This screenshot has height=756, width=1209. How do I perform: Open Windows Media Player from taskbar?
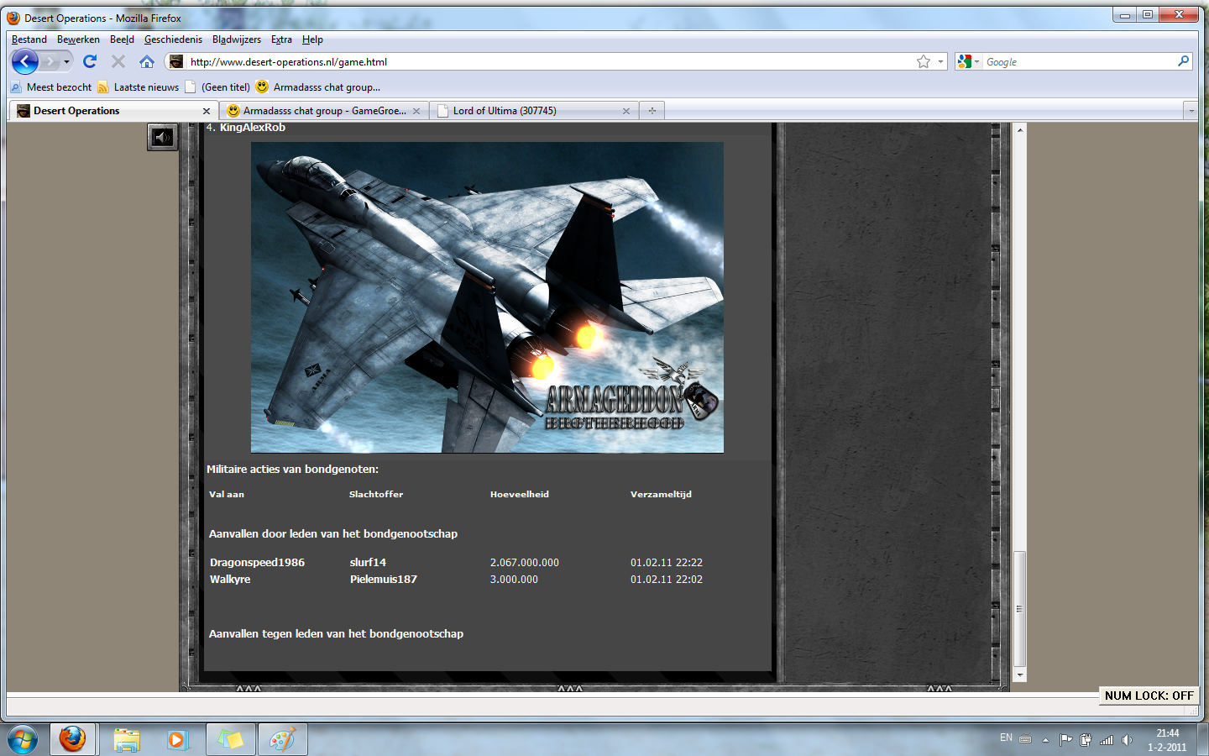click(x=176, y=739)
